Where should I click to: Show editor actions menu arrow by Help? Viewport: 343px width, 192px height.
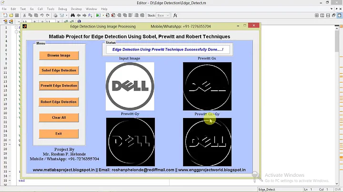click(332, 9)
